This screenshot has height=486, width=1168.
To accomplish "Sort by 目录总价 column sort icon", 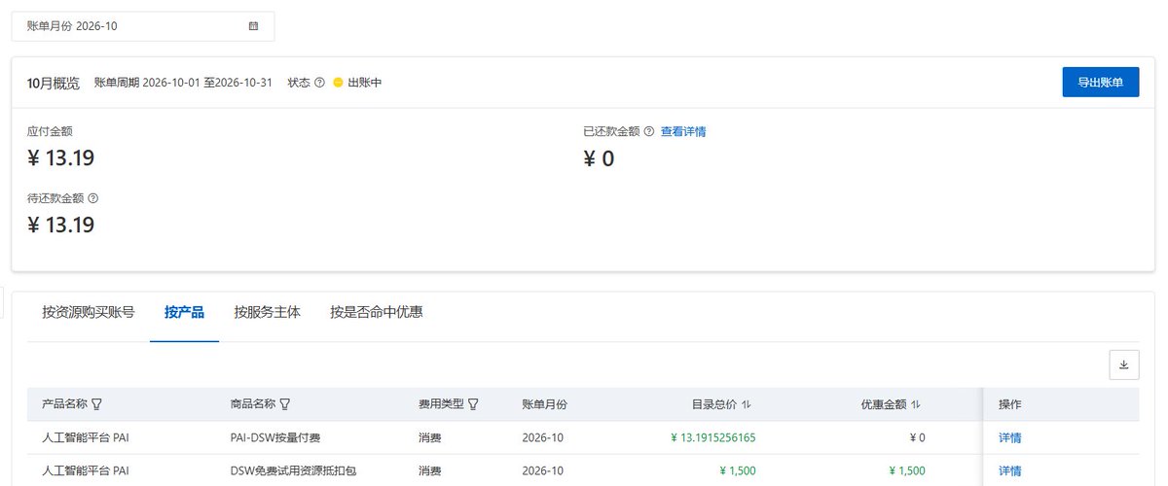I will (x=747, y=404).
